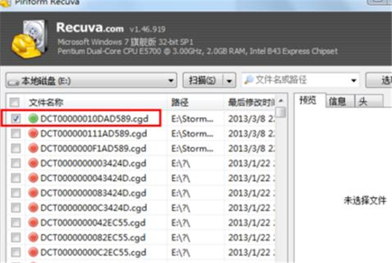Click red status icon of DCT00000111AD589.cgd
The height and width of the screenshot is (263, 392).
[x=34, y=133]
